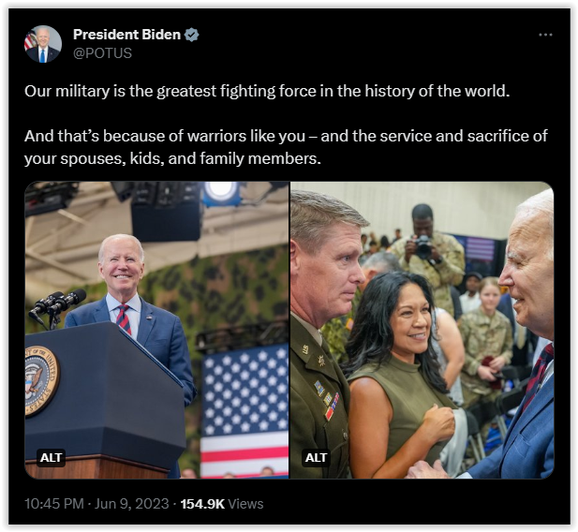Click the presidential seal on the podium

[41, 381]
